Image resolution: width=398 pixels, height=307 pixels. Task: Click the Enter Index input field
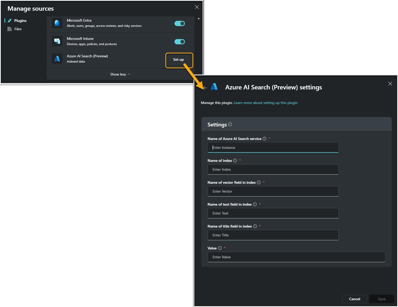(x=273, y=169)
